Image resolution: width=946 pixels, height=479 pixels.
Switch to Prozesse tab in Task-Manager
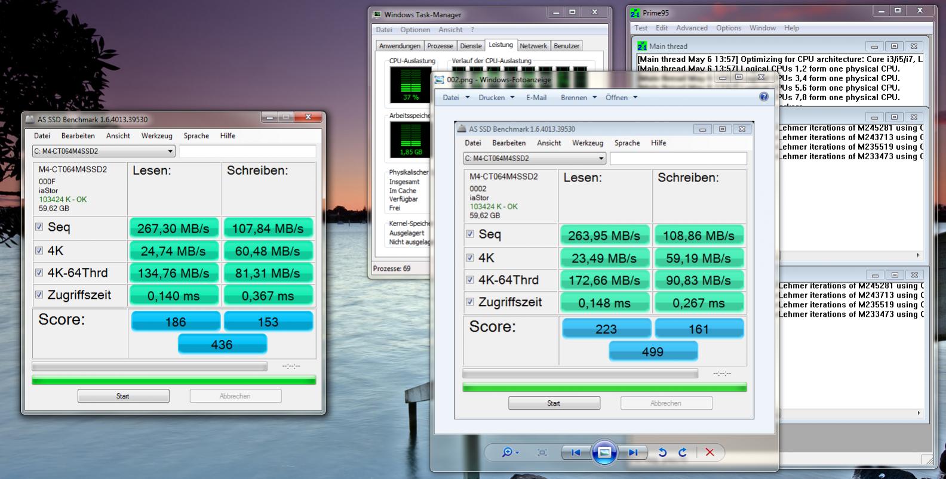coord(440,46)
